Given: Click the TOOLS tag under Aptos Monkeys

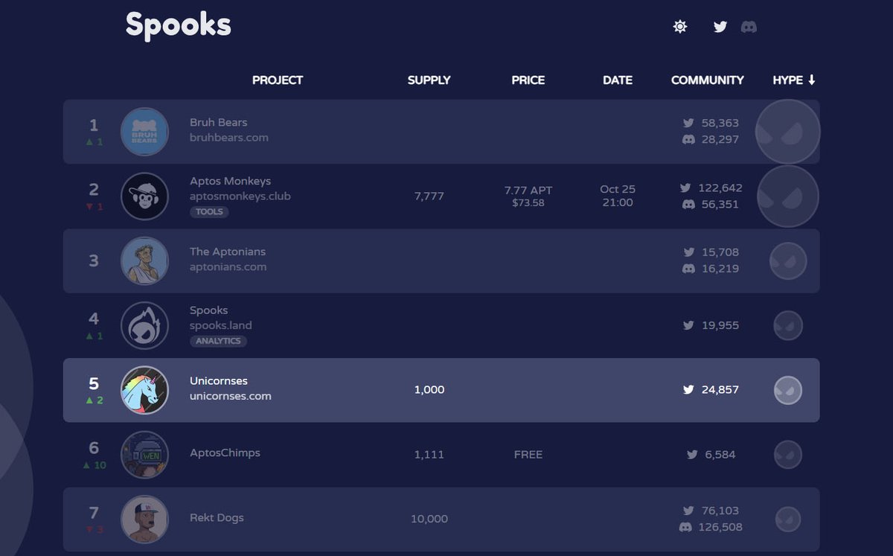Looking at the screenshot, I should click(209, 211).
